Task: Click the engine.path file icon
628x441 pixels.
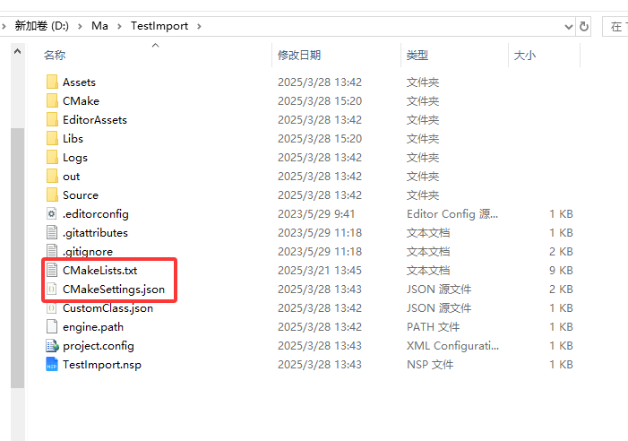Action: coord(52,327)
